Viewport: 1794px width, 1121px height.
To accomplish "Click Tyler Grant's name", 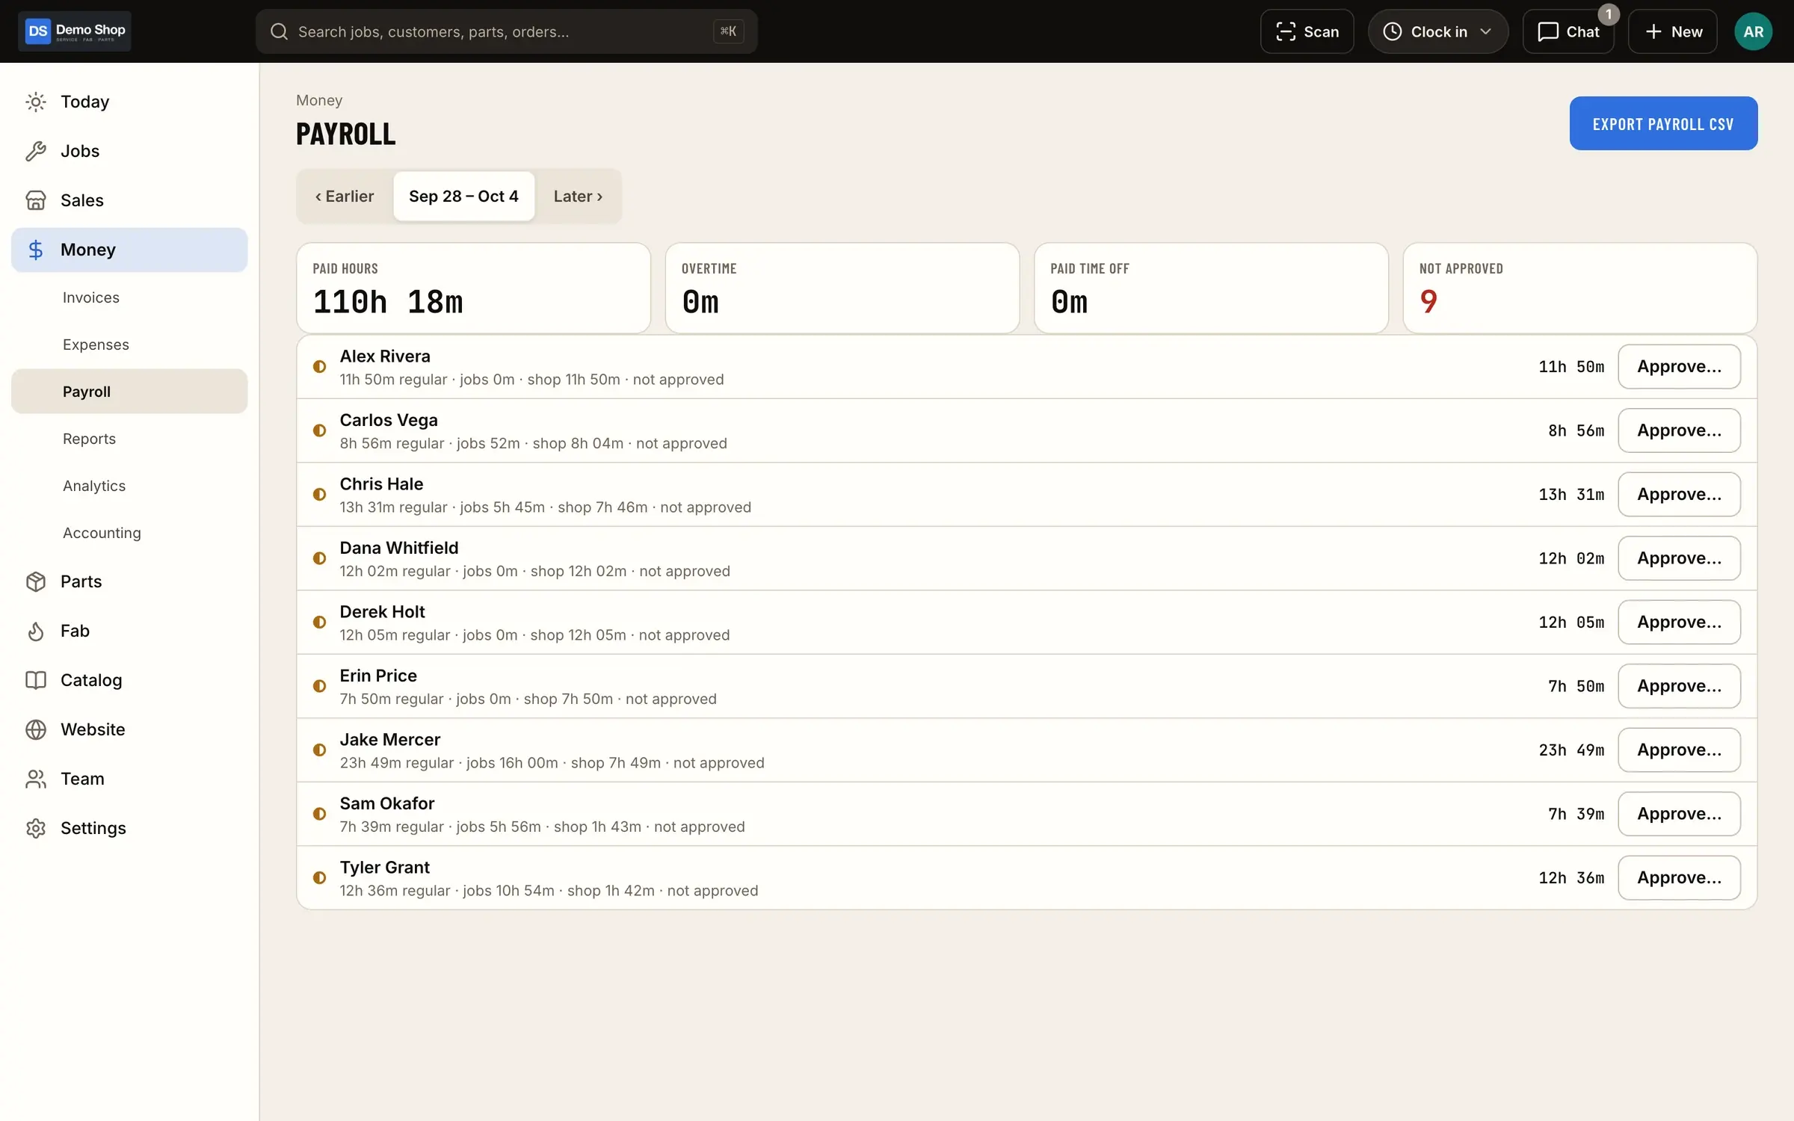I will click(384, 868).
